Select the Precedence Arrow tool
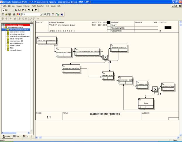The height and width of the screenshot is (142, 182). coord(10,10)
